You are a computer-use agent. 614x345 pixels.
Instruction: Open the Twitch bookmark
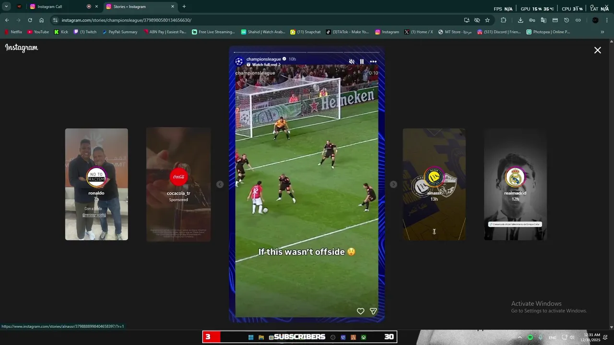point(85,32)
